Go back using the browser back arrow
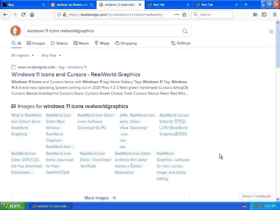This screenshot has height=210, width=280. (x=5, y=14)
